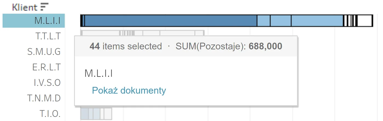The image size is (383, 121).
Task: Select the I.V.S.O client label
Action: click(47, 83)
